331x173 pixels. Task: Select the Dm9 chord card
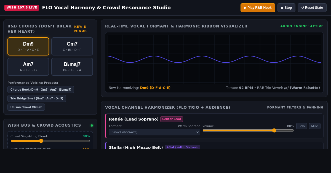coord(28,46)
